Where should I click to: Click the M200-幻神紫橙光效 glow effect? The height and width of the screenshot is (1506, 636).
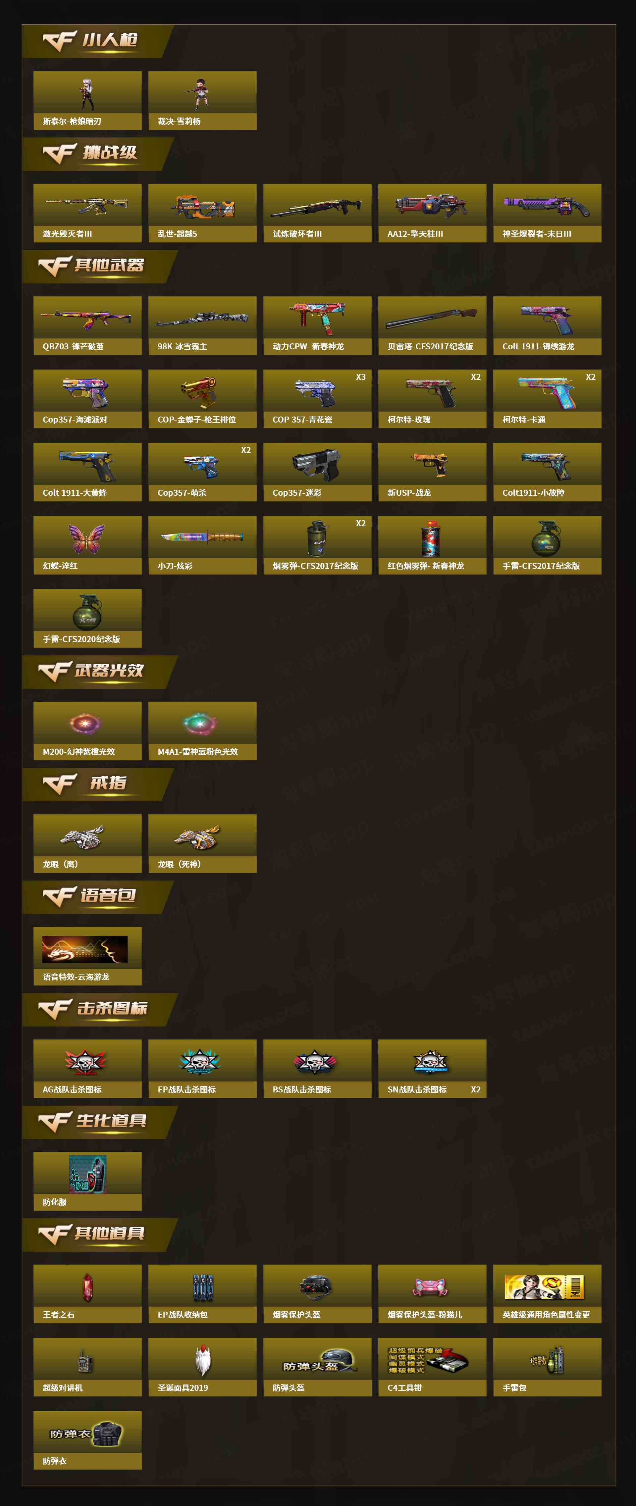click(87, 731)
